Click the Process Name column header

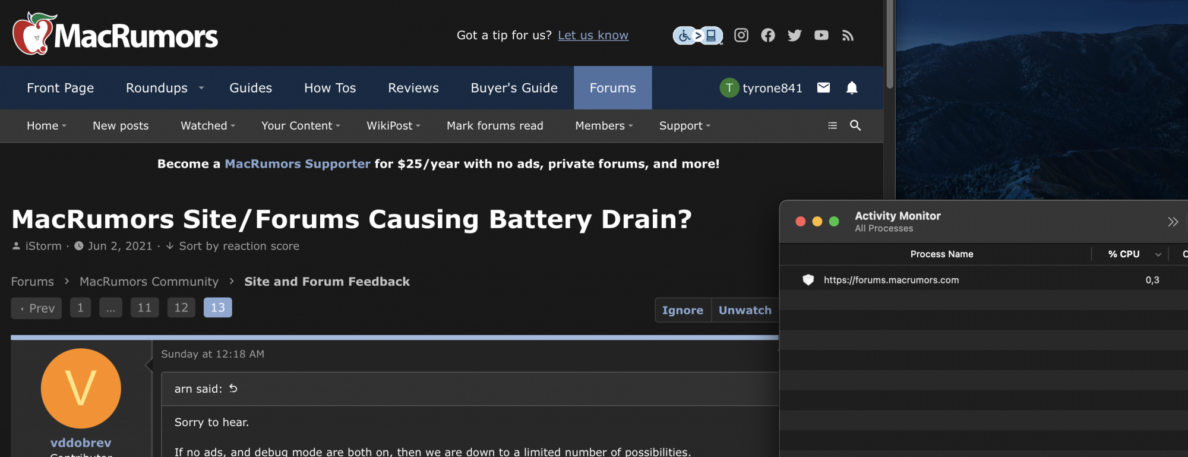click(x=941, y=254)
